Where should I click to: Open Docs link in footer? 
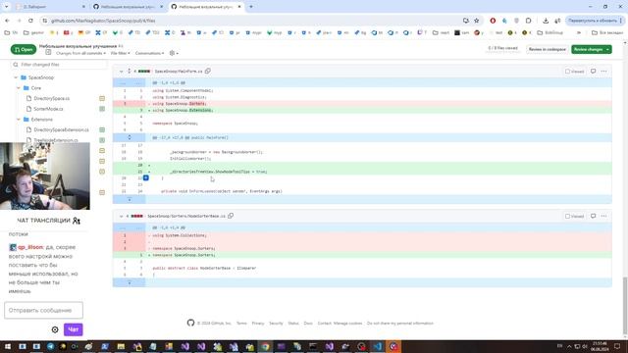pos(308,323)
